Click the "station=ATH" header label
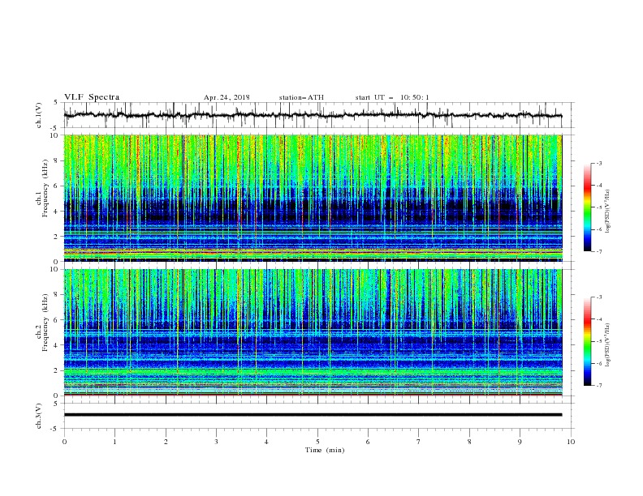 (x=301, y=97)
